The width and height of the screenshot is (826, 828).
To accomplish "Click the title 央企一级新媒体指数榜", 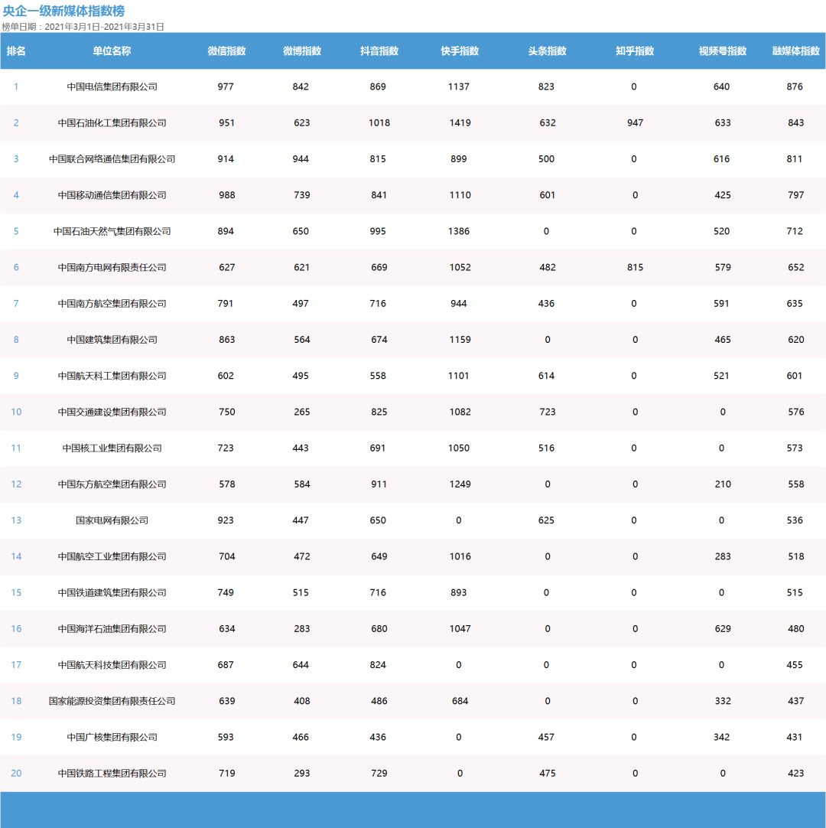I will pos(63,11).
